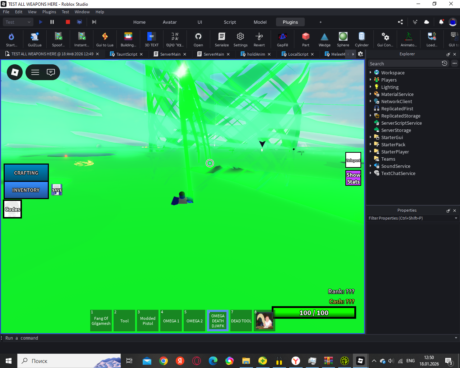This screenshot has height=368, width=460.
Task: Click the SAVE floppy disk icon
Action: point(57,190)
